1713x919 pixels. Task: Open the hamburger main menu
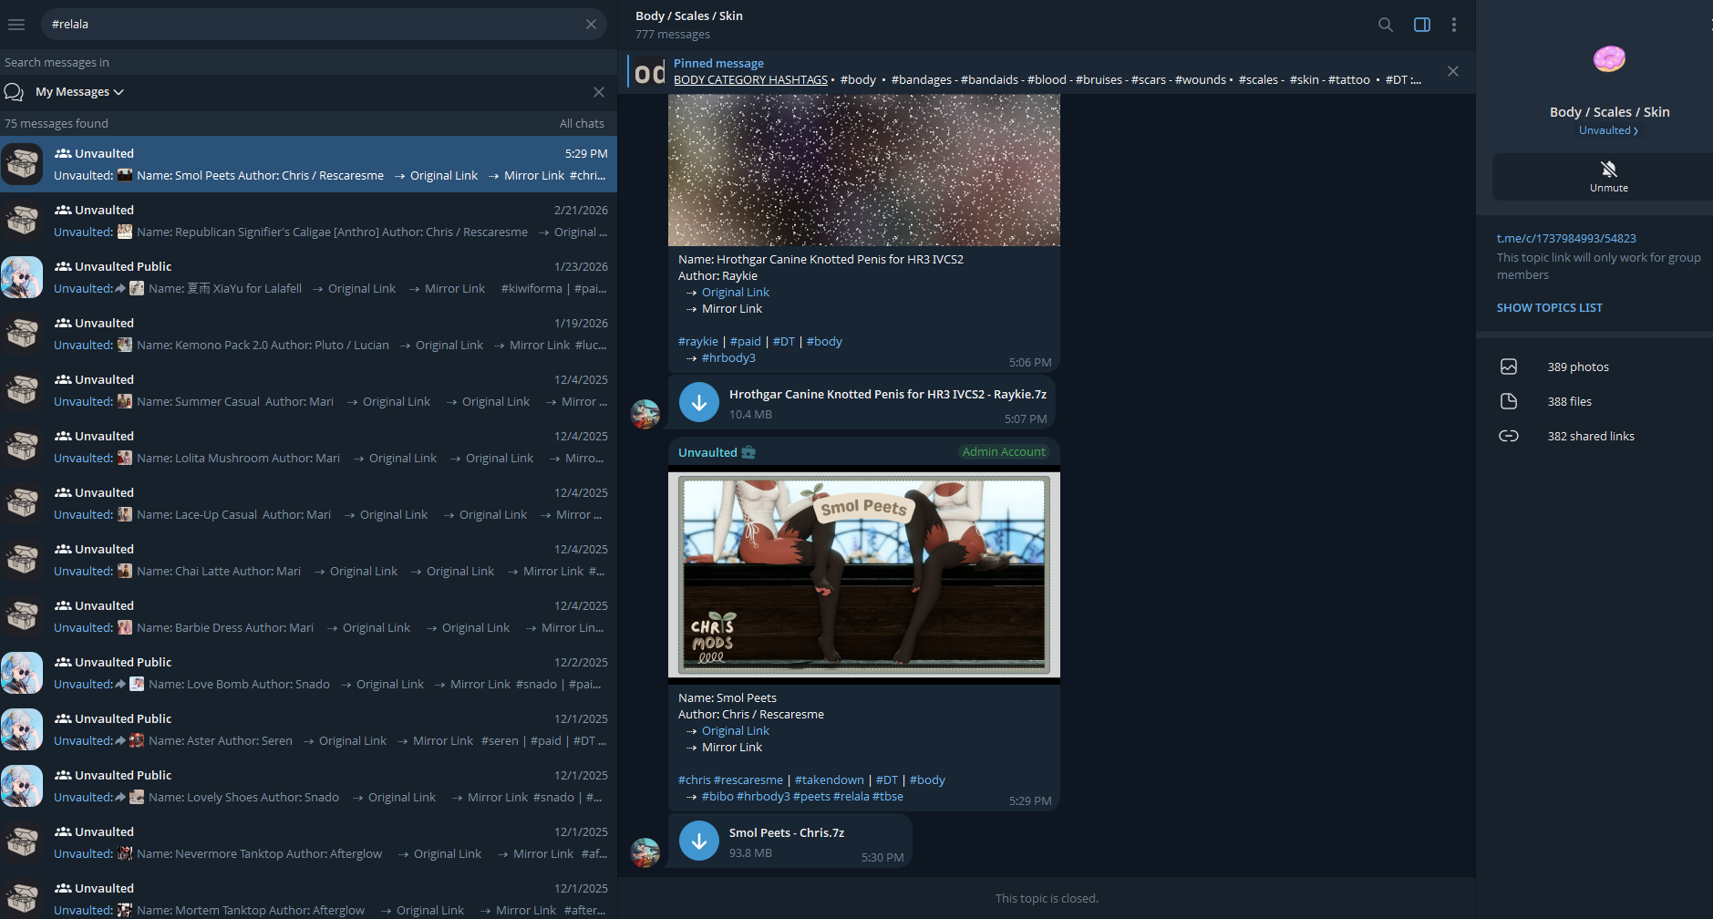pyautogui.click(x=16, y=25)
